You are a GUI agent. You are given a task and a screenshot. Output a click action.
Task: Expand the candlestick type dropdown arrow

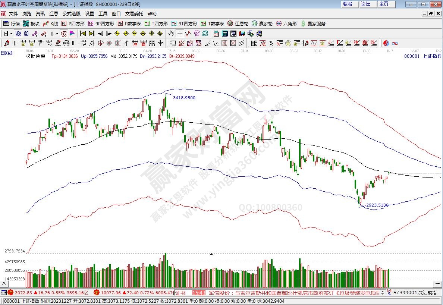coord(57,33)
